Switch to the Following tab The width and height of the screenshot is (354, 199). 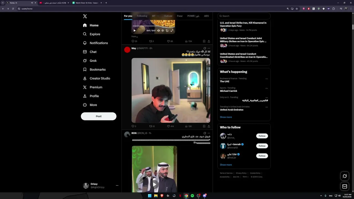(x=142, y=16)
